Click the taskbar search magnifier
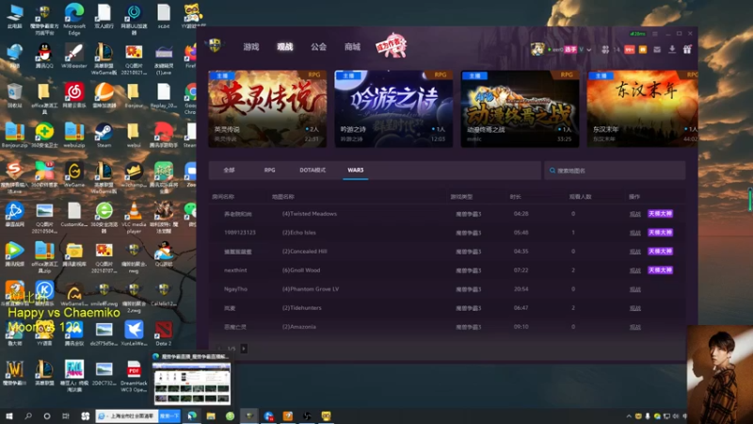 click(x=28, y=416)
